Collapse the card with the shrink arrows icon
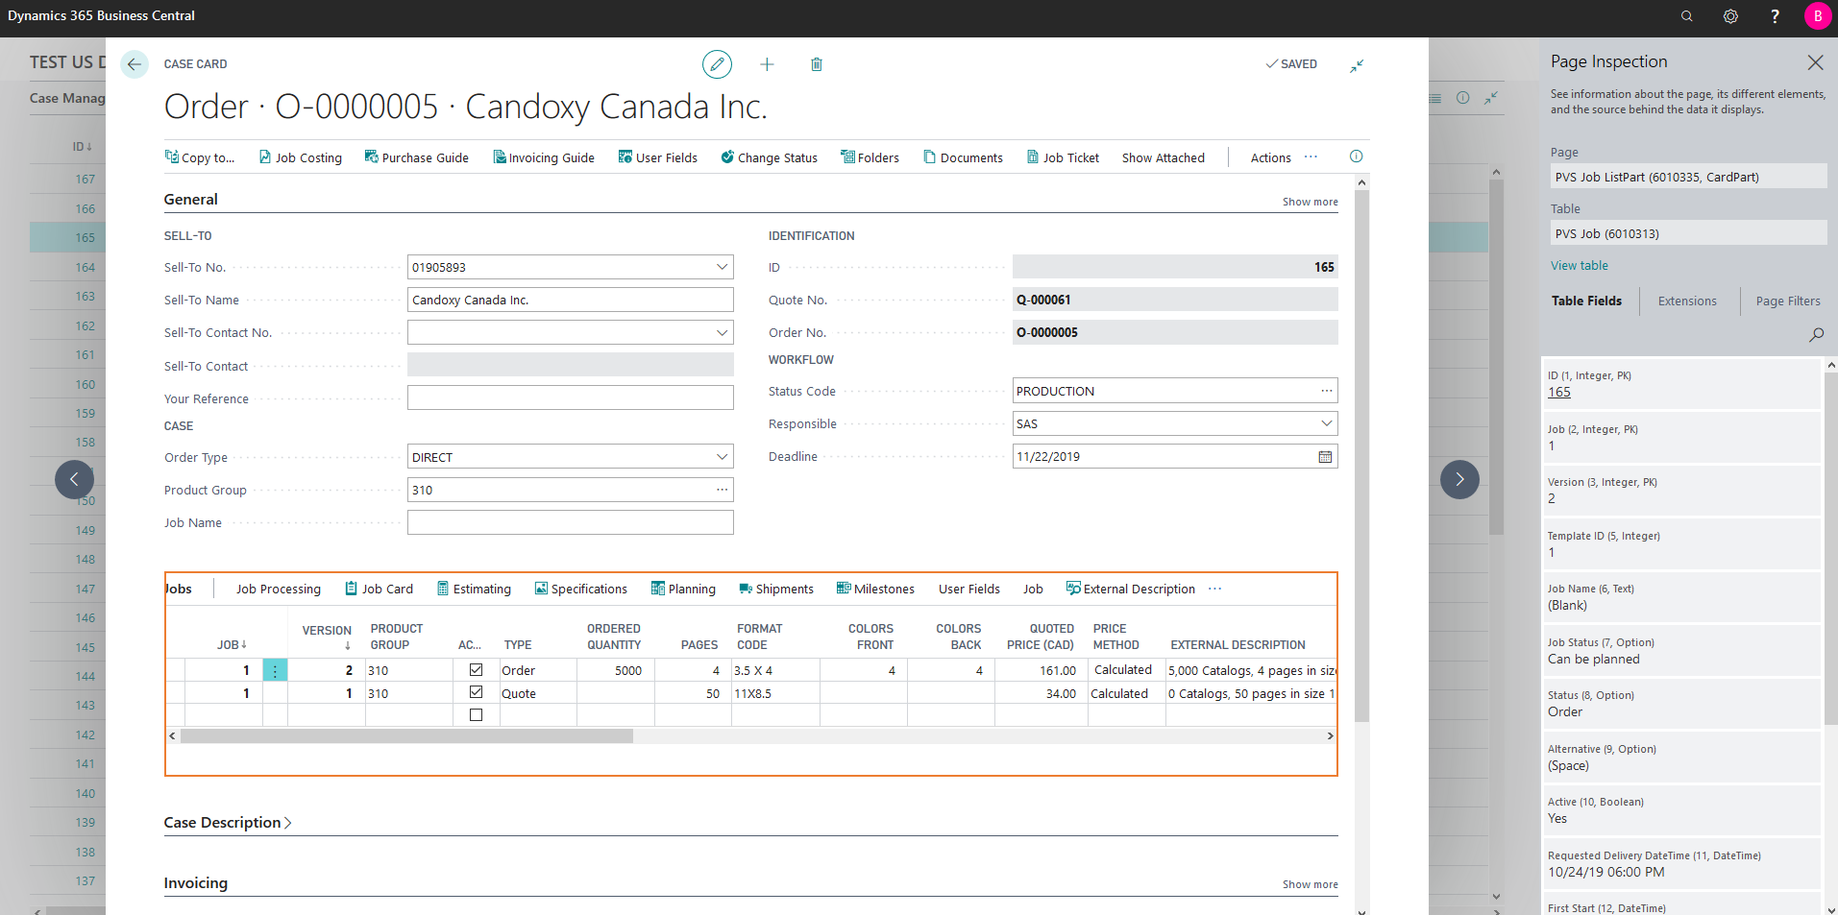This screenshot has height=915, width=1838. [1357, 65]
